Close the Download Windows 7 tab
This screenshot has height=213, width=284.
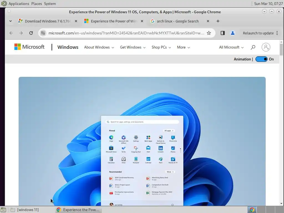coord(76,21)
